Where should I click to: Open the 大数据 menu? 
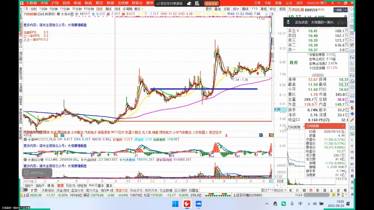(x=32, y=3)
